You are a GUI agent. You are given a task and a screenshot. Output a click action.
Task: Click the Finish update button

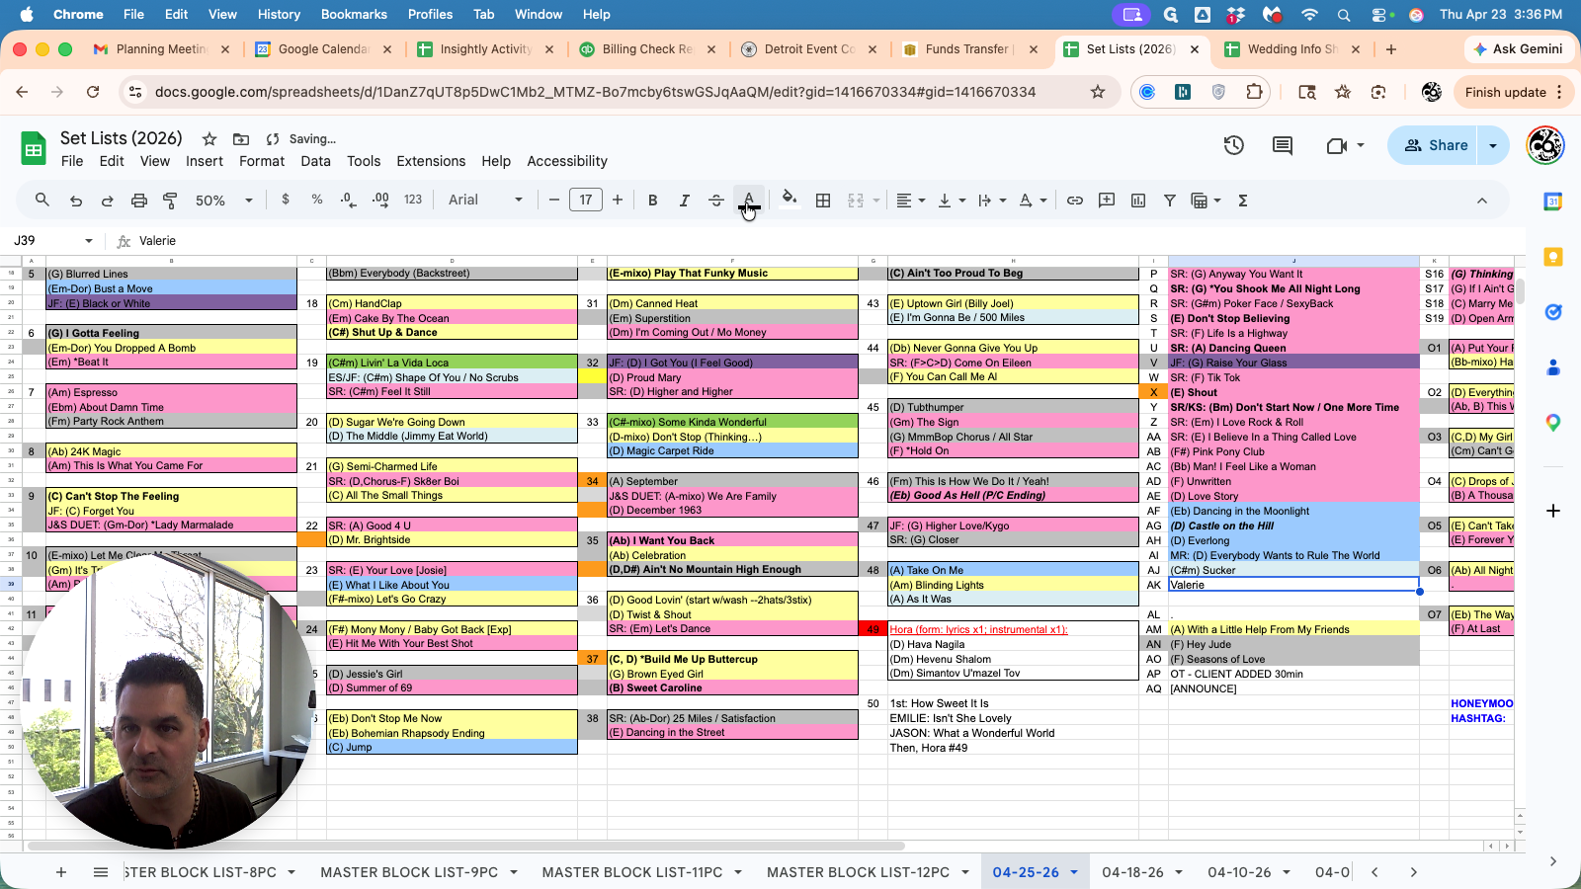(1505, 92)
